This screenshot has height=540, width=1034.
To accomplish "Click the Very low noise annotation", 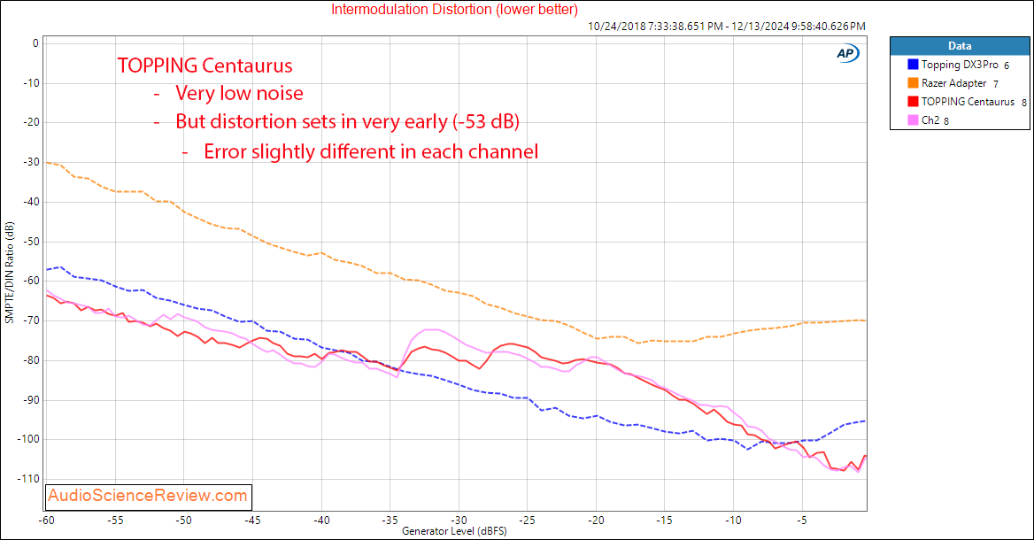I will (x=239, y=94).
